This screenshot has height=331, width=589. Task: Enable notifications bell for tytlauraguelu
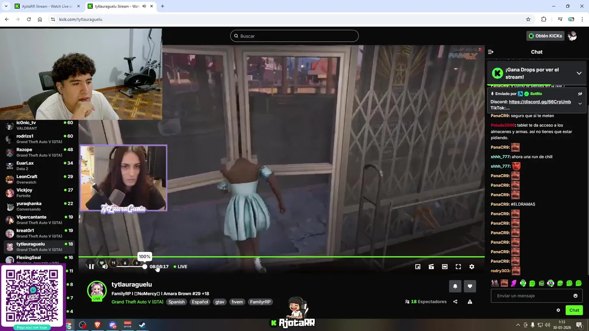coord(455,286)
